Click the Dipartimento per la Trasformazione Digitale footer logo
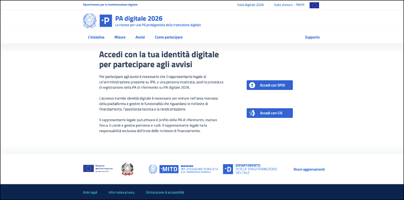The height and width of the screenshot is (200, 404). point(250,169)
